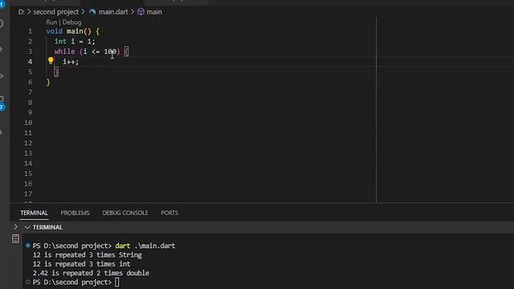Click the opening yellow brace on line 1
This screenshot has width=514, height=289.
(x=98, y=31)
